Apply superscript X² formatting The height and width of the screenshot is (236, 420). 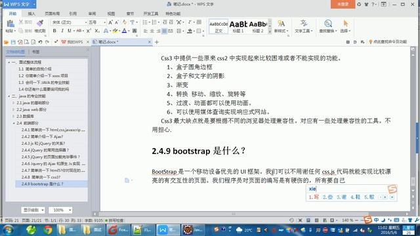coord(89,31)
